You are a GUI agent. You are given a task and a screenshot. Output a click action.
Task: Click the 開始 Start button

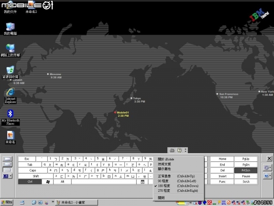(7, 203)
